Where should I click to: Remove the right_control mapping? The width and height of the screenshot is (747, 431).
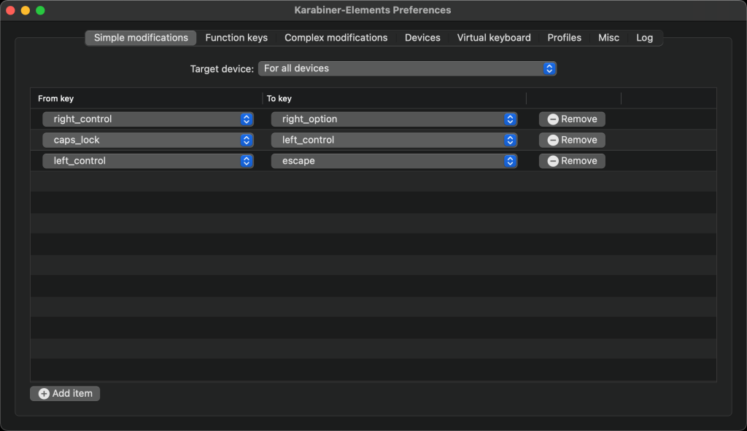(x=572, y=119)
